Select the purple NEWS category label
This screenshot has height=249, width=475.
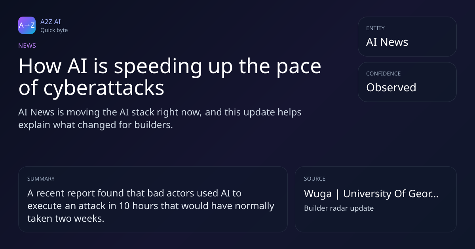(27, 45)
